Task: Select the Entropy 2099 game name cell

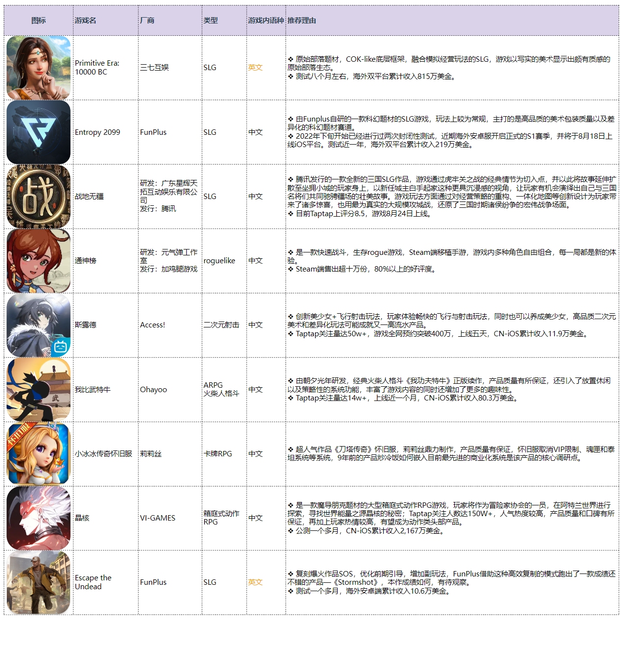Action: tap(98, 132)
